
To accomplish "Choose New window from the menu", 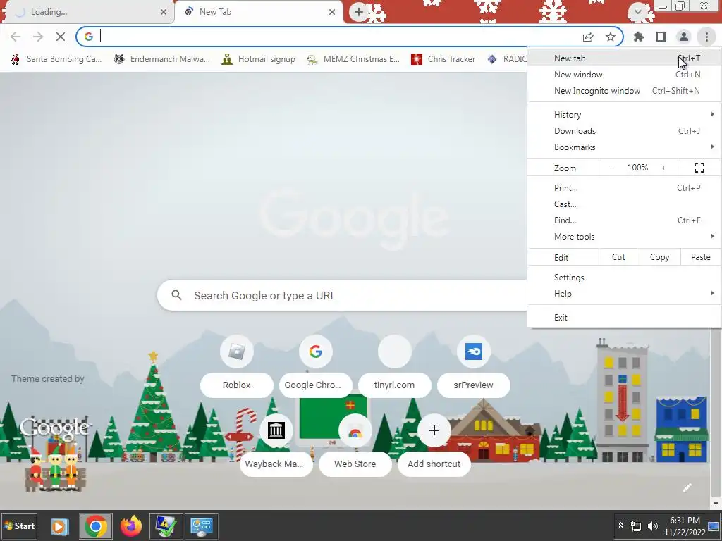I will [x=625, y=75].
